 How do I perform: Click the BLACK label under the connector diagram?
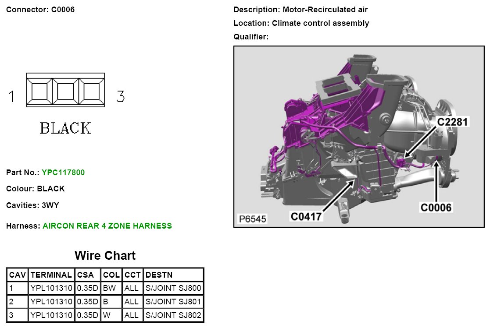pyautogui.click(x=65, y=128)
